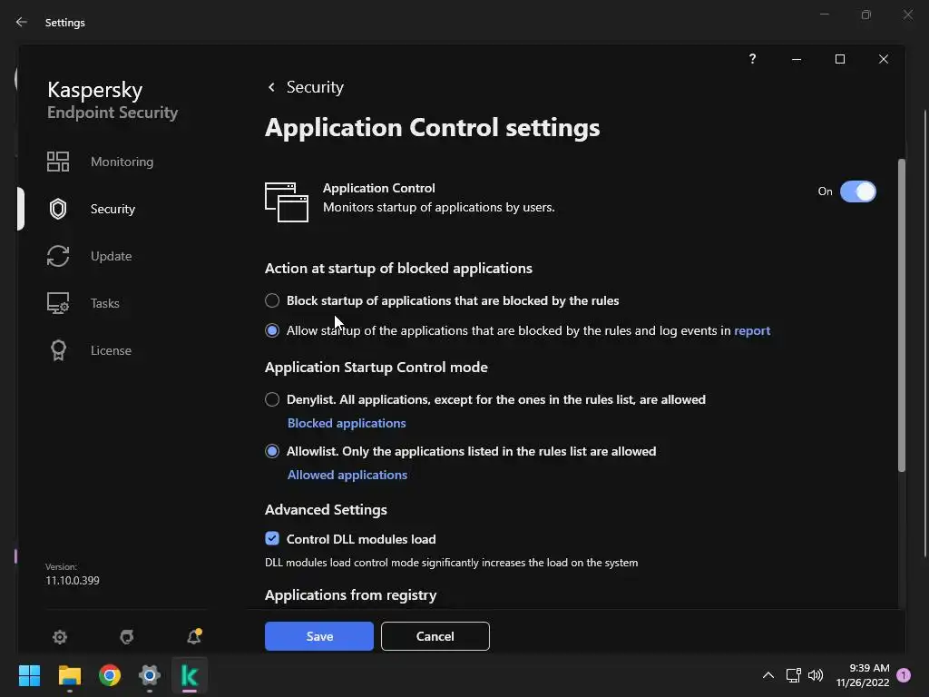The height and width of the screenshot is (697, 929).
Task: Select the Denylist mode radio button
Action: pyautogui.click(x=272, y=399)
